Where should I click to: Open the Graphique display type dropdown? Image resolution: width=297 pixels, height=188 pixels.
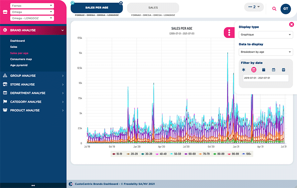point(266,35)
